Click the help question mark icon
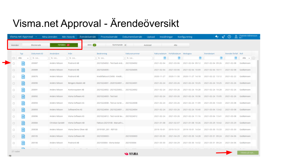 (229, 37)
